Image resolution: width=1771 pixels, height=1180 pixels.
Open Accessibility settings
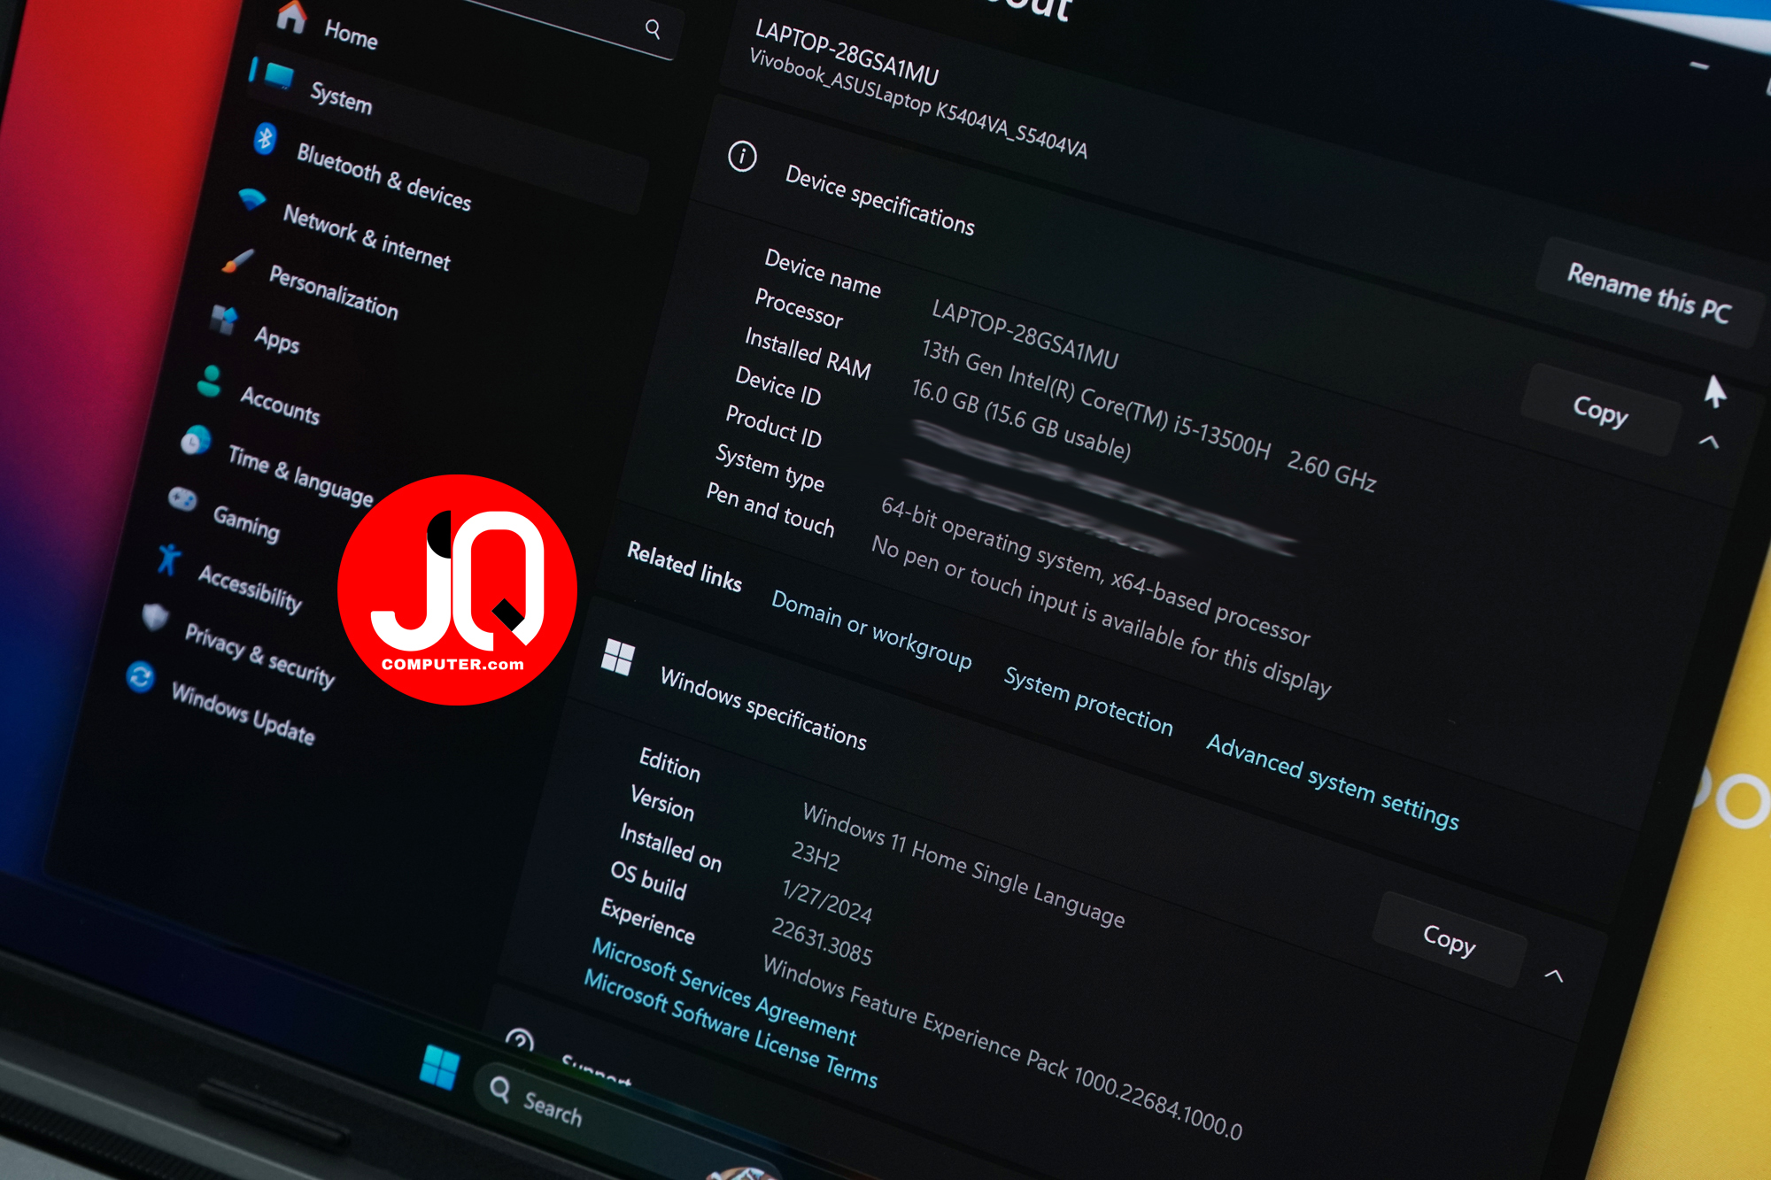(250, 589)
